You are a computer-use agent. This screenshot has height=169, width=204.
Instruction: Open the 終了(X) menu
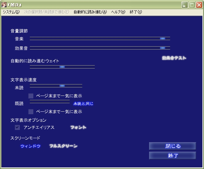[x=136, y=12]
